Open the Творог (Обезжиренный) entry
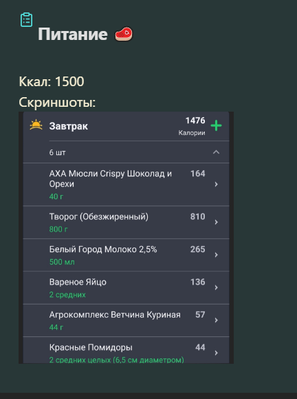297x399 pixels. coord(126,223)
